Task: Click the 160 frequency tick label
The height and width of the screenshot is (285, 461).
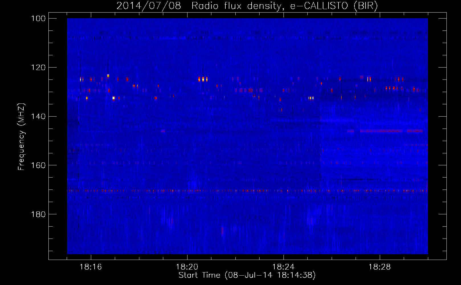Action: [38, 165]
